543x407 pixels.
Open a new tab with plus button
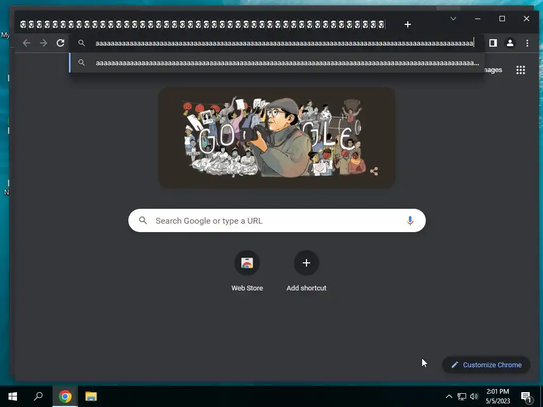(408, 24)
